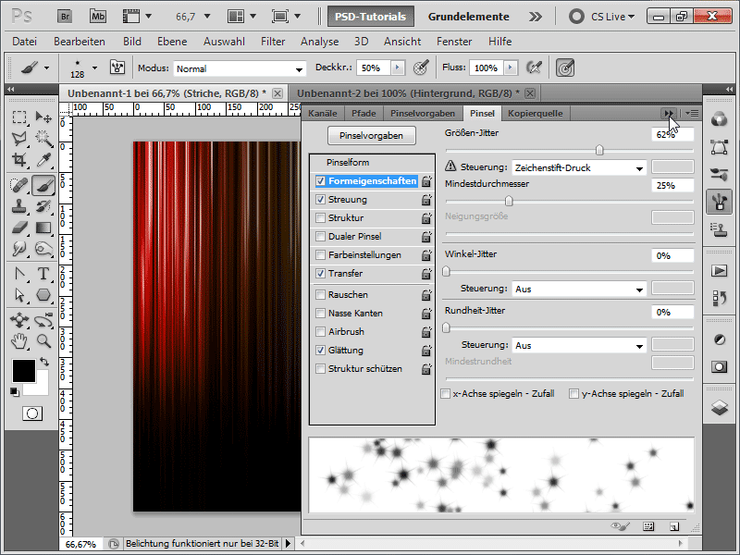
Task: Click the Pinselvorgaben button
Action: click(x=372, y=135)
